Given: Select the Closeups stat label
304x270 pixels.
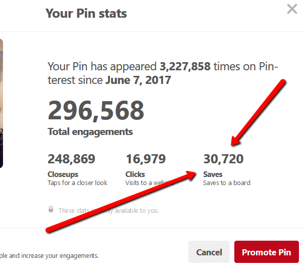Looking at the screenshot, I should coord(63,174).
